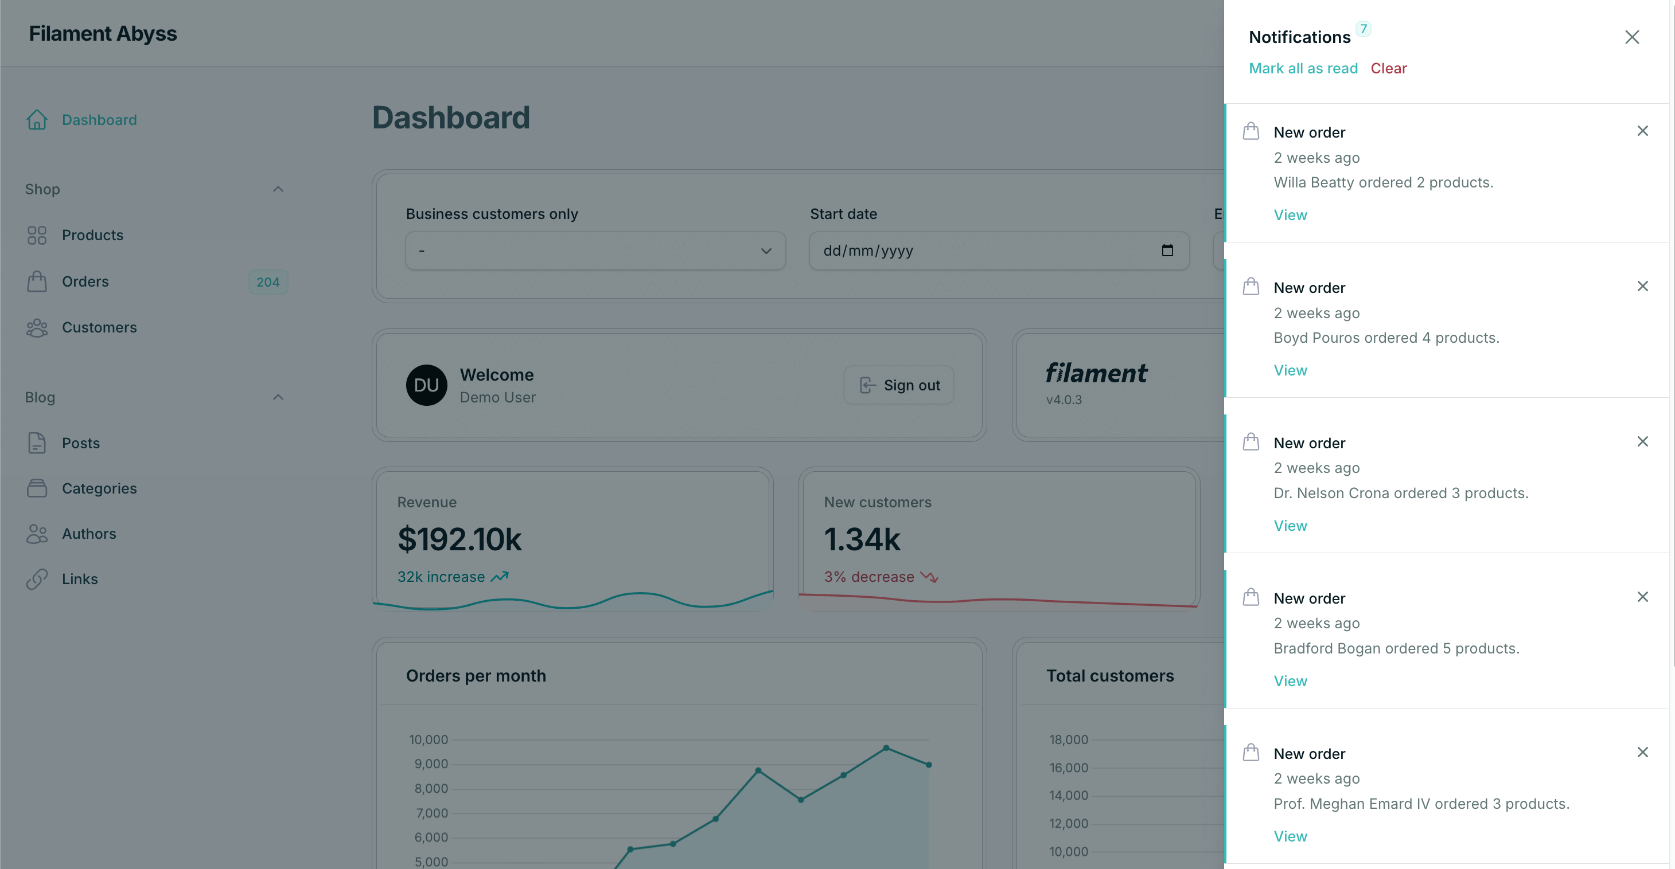This screenshot has height=869, width=1675.
Task: Click the Dashboard home icon in sidebar
Action: 36,120
